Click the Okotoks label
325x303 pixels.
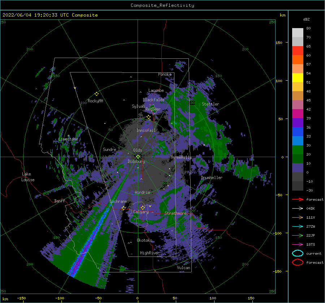tap(144, 240)
